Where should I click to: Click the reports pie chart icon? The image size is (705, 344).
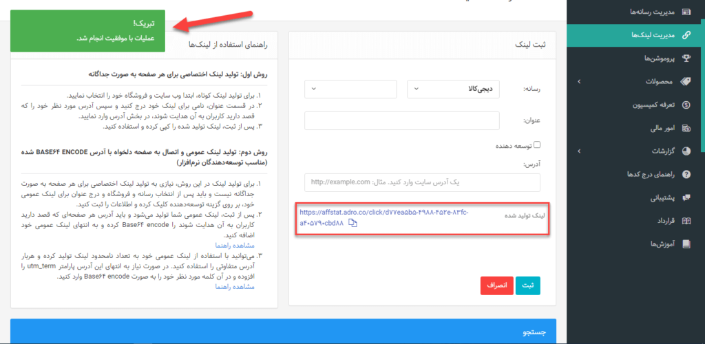tap(686, 151)
